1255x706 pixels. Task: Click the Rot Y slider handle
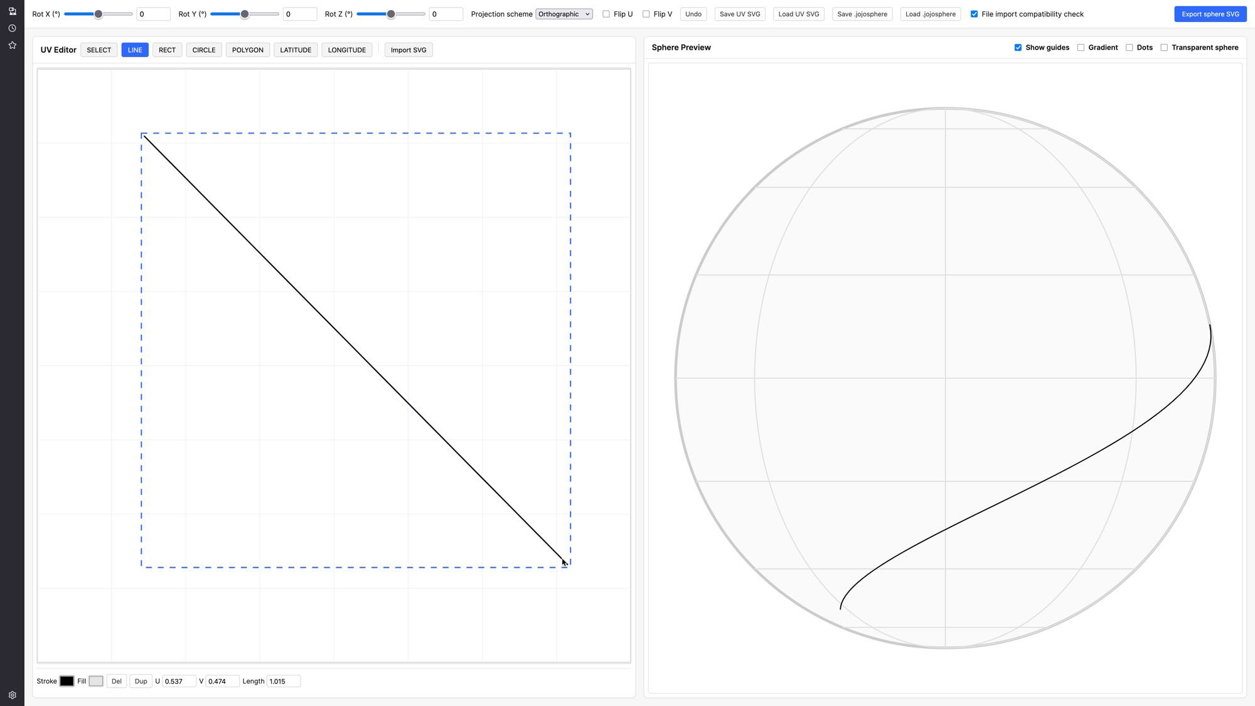click(245, 14)
